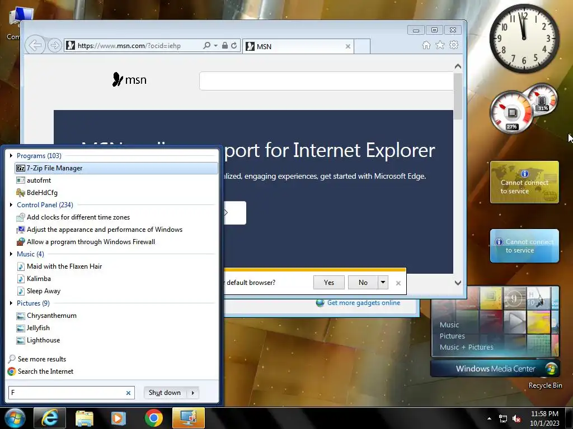Launch Windows Media Player from taskbar
This screenshot has width=573, height=429.
coord(119,418)
